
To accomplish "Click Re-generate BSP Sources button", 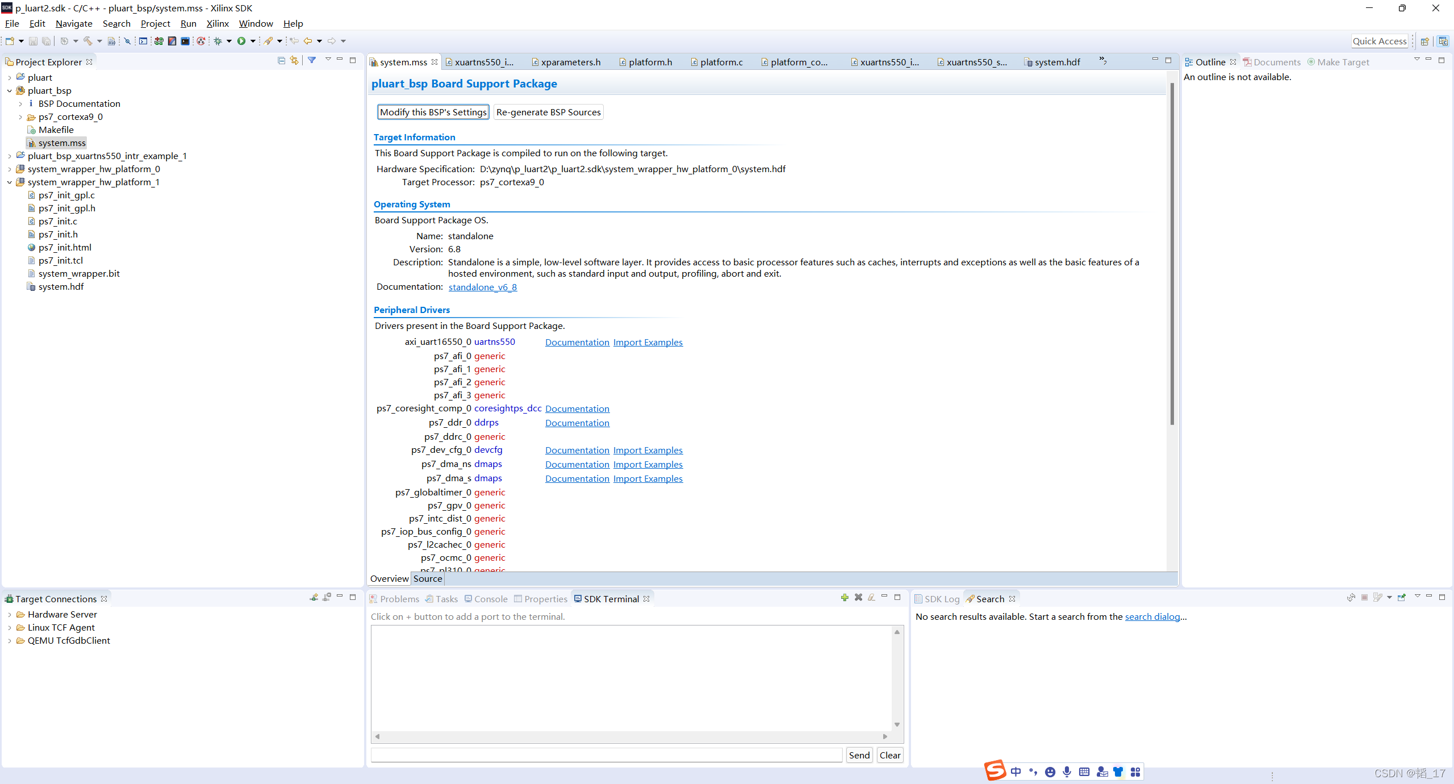I will [548, 112].
